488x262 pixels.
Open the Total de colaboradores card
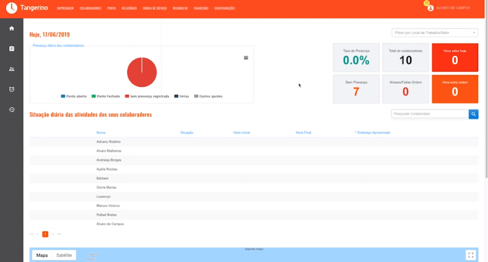click(406, 57)
